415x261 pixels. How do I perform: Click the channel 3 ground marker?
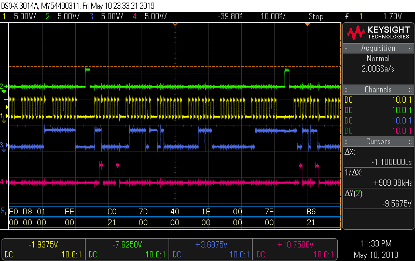pyautogui.click(x=4, y=146)
